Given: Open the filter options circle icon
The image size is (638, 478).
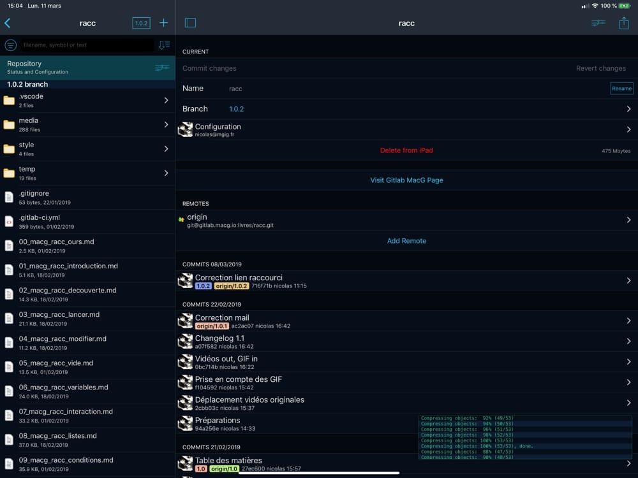Looking at the screenshot, I should [x=11, y=45].
